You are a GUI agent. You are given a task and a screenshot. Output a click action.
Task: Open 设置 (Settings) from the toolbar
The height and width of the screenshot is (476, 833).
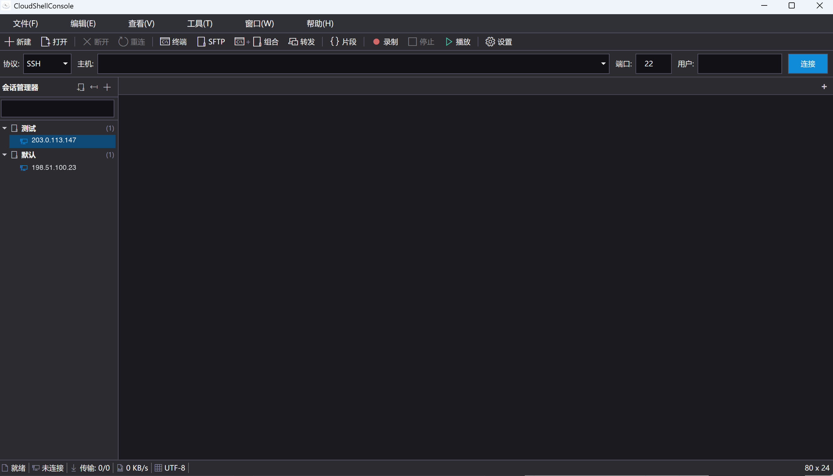[x=499, y=42]
